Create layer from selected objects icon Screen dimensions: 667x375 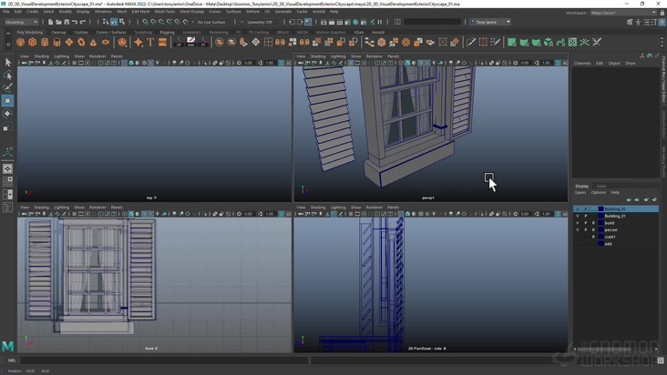[x=654, y=199]
